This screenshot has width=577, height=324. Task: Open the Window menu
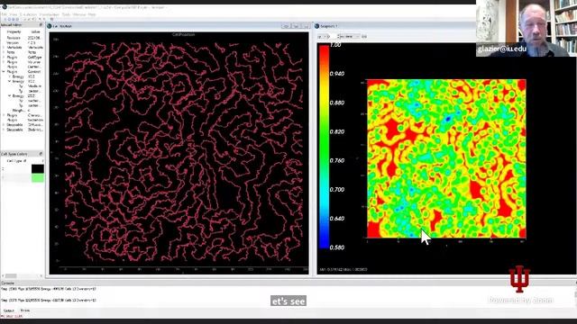pos(78,14)
